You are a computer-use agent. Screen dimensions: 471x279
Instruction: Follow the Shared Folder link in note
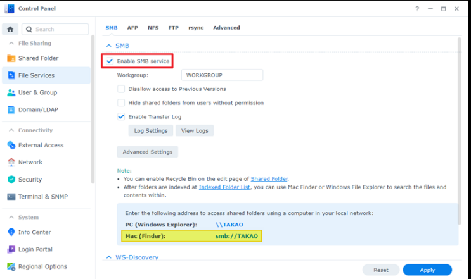[269, 179]
